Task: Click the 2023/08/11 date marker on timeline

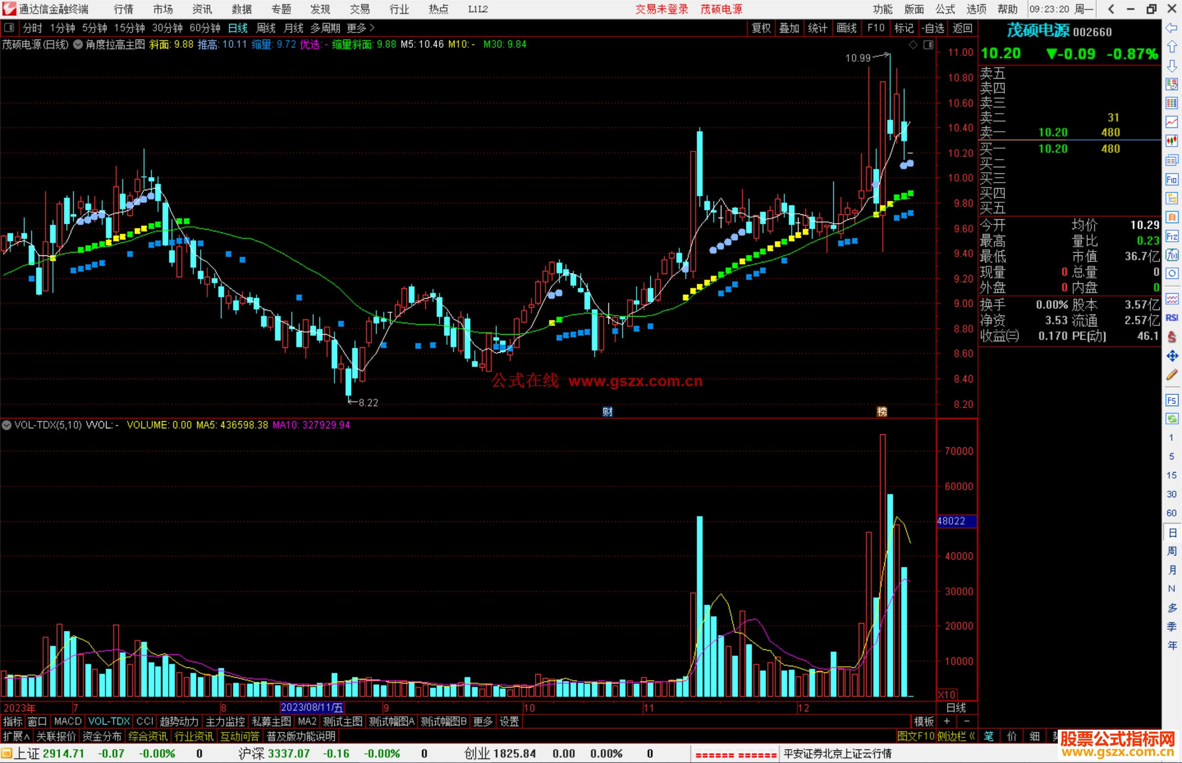Action: click(312, 708)
